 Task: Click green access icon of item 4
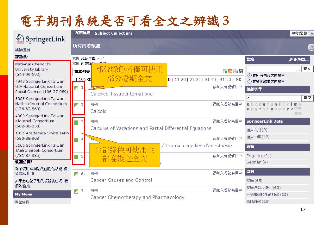pos(76,140)
